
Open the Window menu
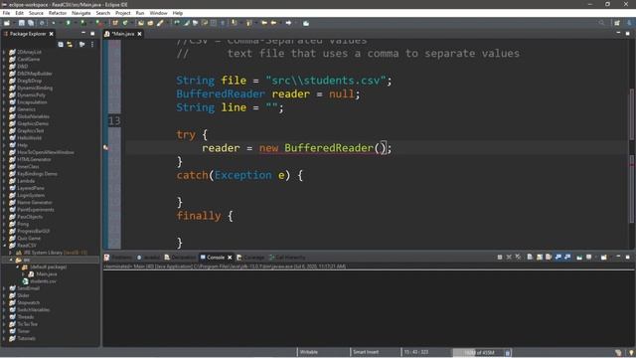[x=158, y=13]
